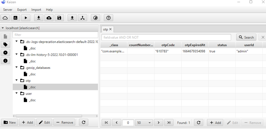Select the 1664679354098 cell
This screenshot has width=266, height=129.
[x=195, y=51]
